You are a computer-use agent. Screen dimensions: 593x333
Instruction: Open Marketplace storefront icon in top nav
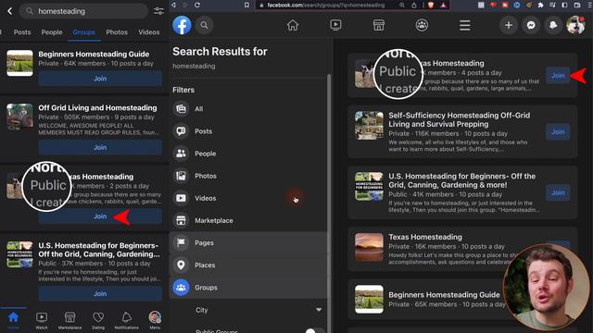[379, 25]
